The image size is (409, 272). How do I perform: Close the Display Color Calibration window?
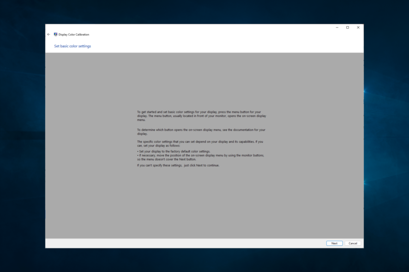pos(358,27)
